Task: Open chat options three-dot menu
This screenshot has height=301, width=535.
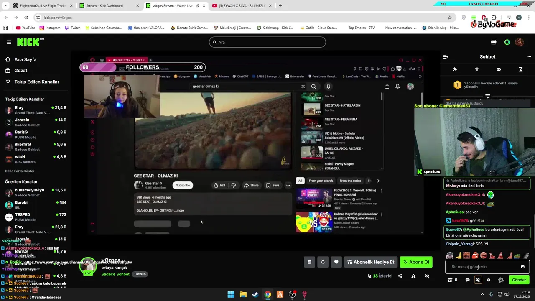Action: pyautogui.click(x=529, y=56)
